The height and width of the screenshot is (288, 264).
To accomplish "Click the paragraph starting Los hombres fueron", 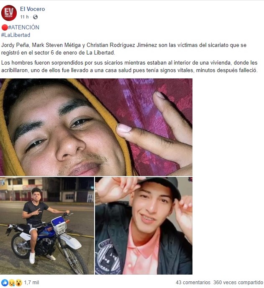I will [x=129, y=67].
